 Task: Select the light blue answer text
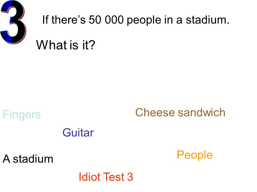pos(22,115)
